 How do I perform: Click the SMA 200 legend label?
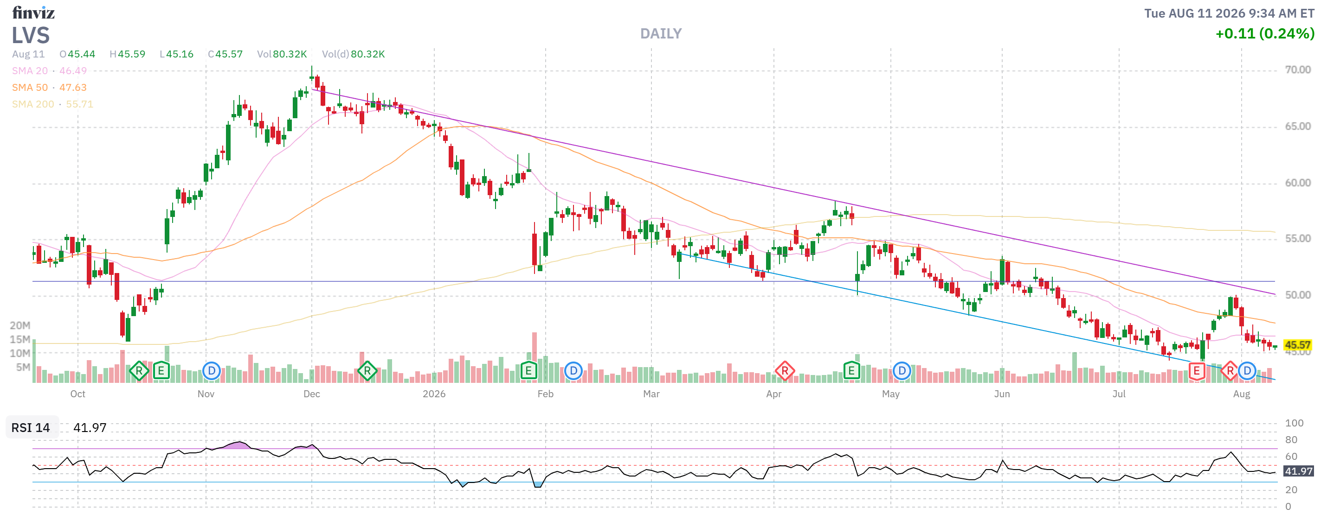(33, 103)
